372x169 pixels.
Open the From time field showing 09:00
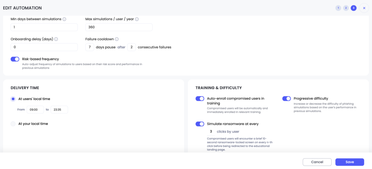tap(35, 110)
